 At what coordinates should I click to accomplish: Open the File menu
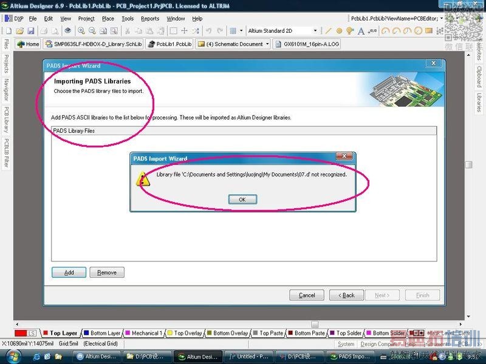pyautogui.click(x=33, y=19)
